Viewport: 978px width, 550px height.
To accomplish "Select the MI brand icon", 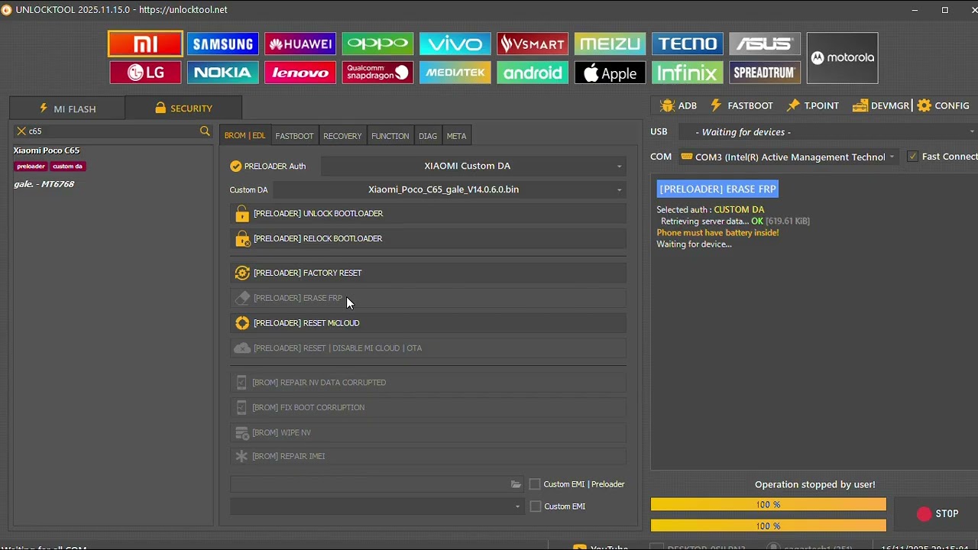I will 145,44.
